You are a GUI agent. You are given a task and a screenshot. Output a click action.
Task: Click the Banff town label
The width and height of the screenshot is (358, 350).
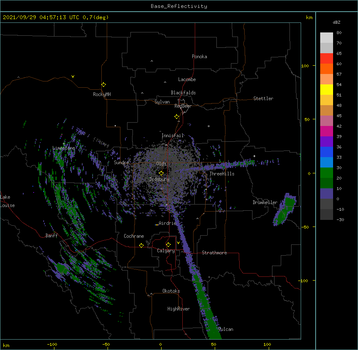pos(51,236)
